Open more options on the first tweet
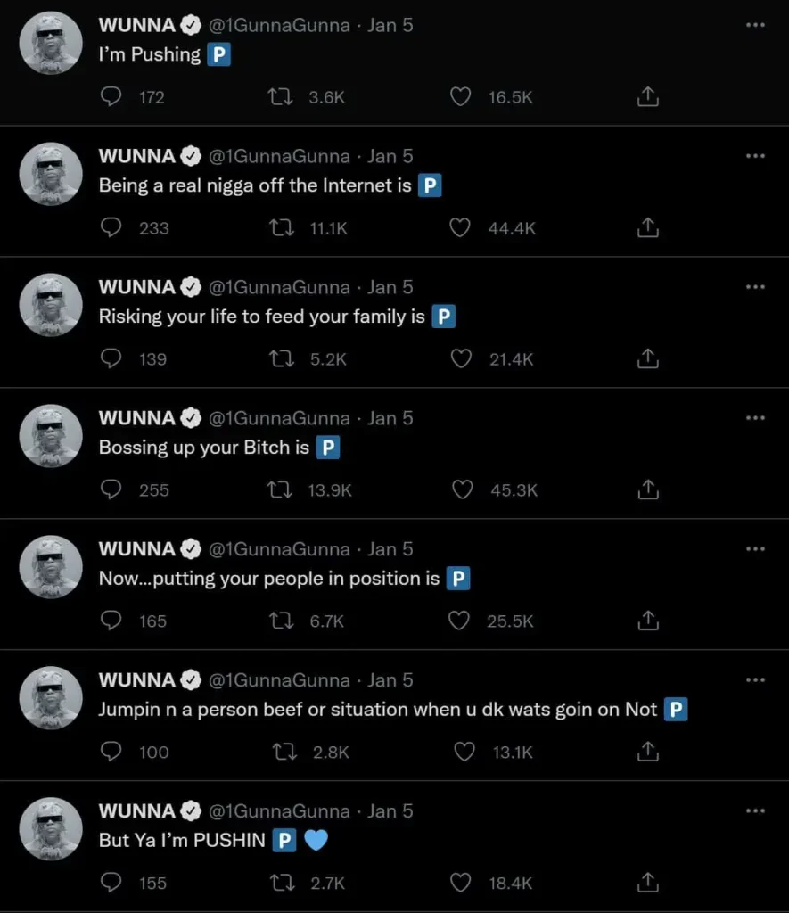This screenshot has width=789, height=913. coord(755,25)
